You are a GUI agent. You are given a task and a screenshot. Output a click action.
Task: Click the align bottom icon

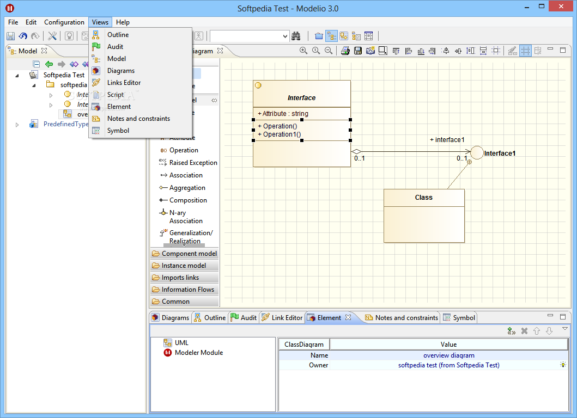[x=421, y=51]
